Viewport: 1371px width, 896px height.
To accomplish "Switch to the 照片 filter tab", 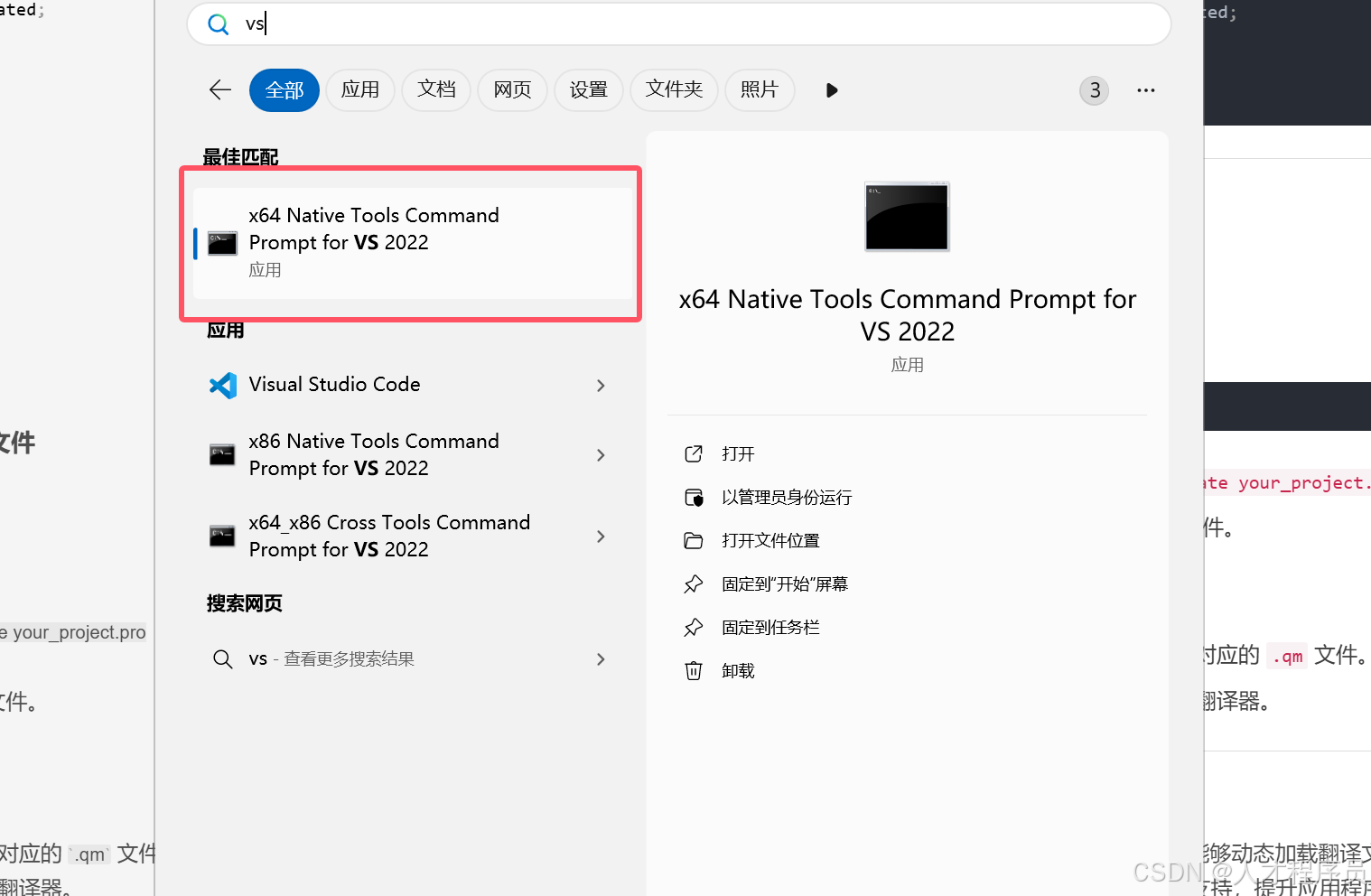I will tap(760, 90).
